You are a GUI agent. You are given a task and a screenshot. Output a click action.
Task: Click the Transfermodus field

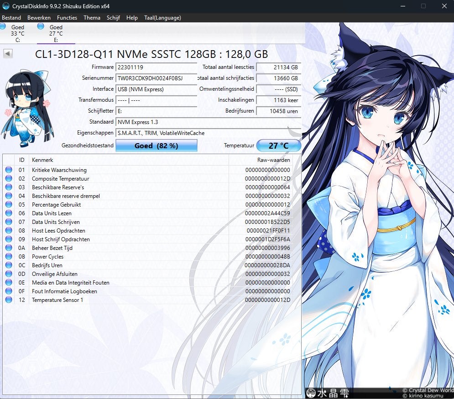pyautogui.click(x=157, y=100)
